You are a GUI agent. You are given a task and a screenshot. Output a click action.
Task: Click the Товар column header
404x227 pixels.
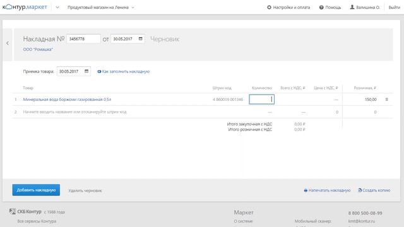click(28, 88)
